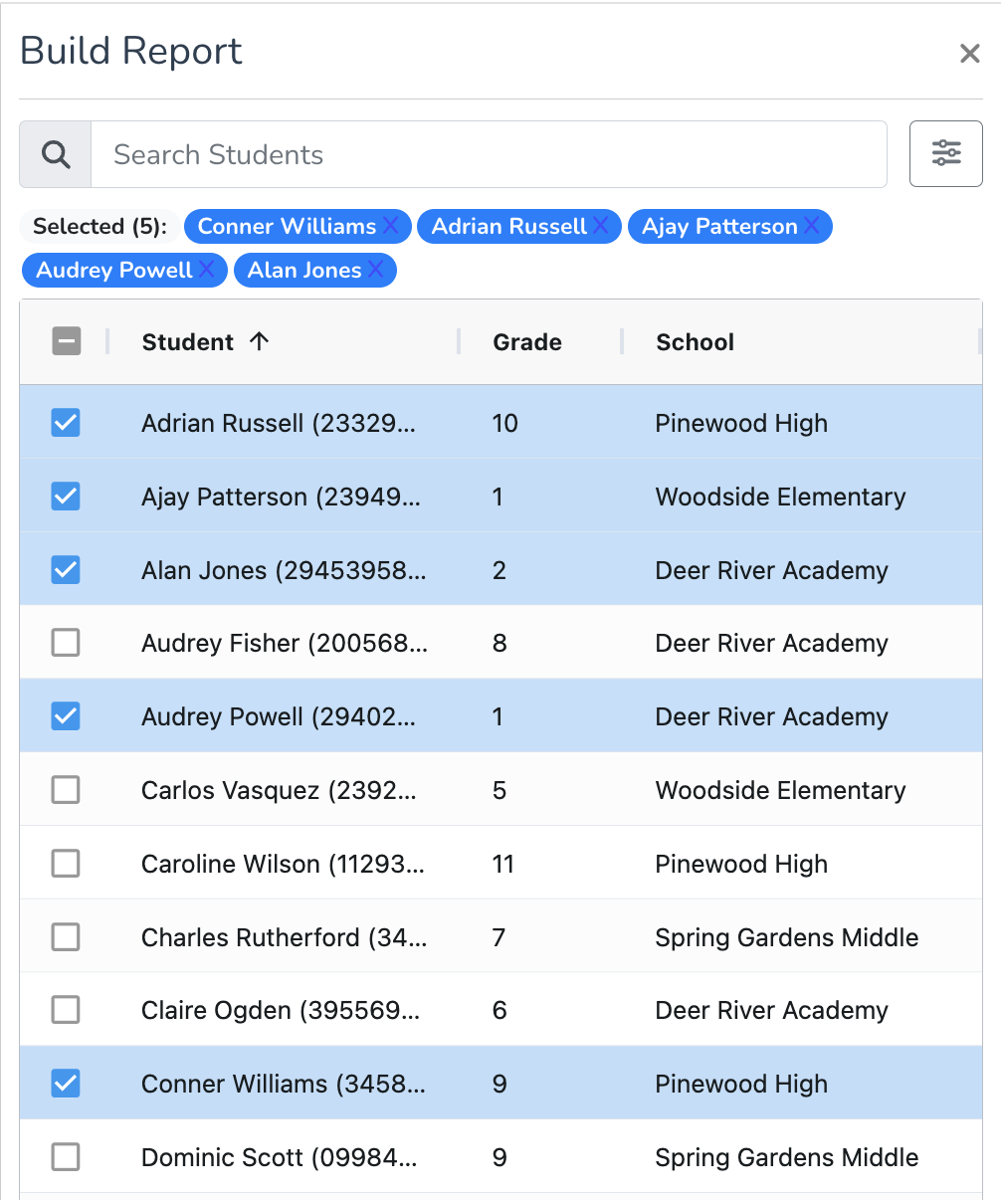
Task: Select the Caroline Wilson row
Action: 500,863
